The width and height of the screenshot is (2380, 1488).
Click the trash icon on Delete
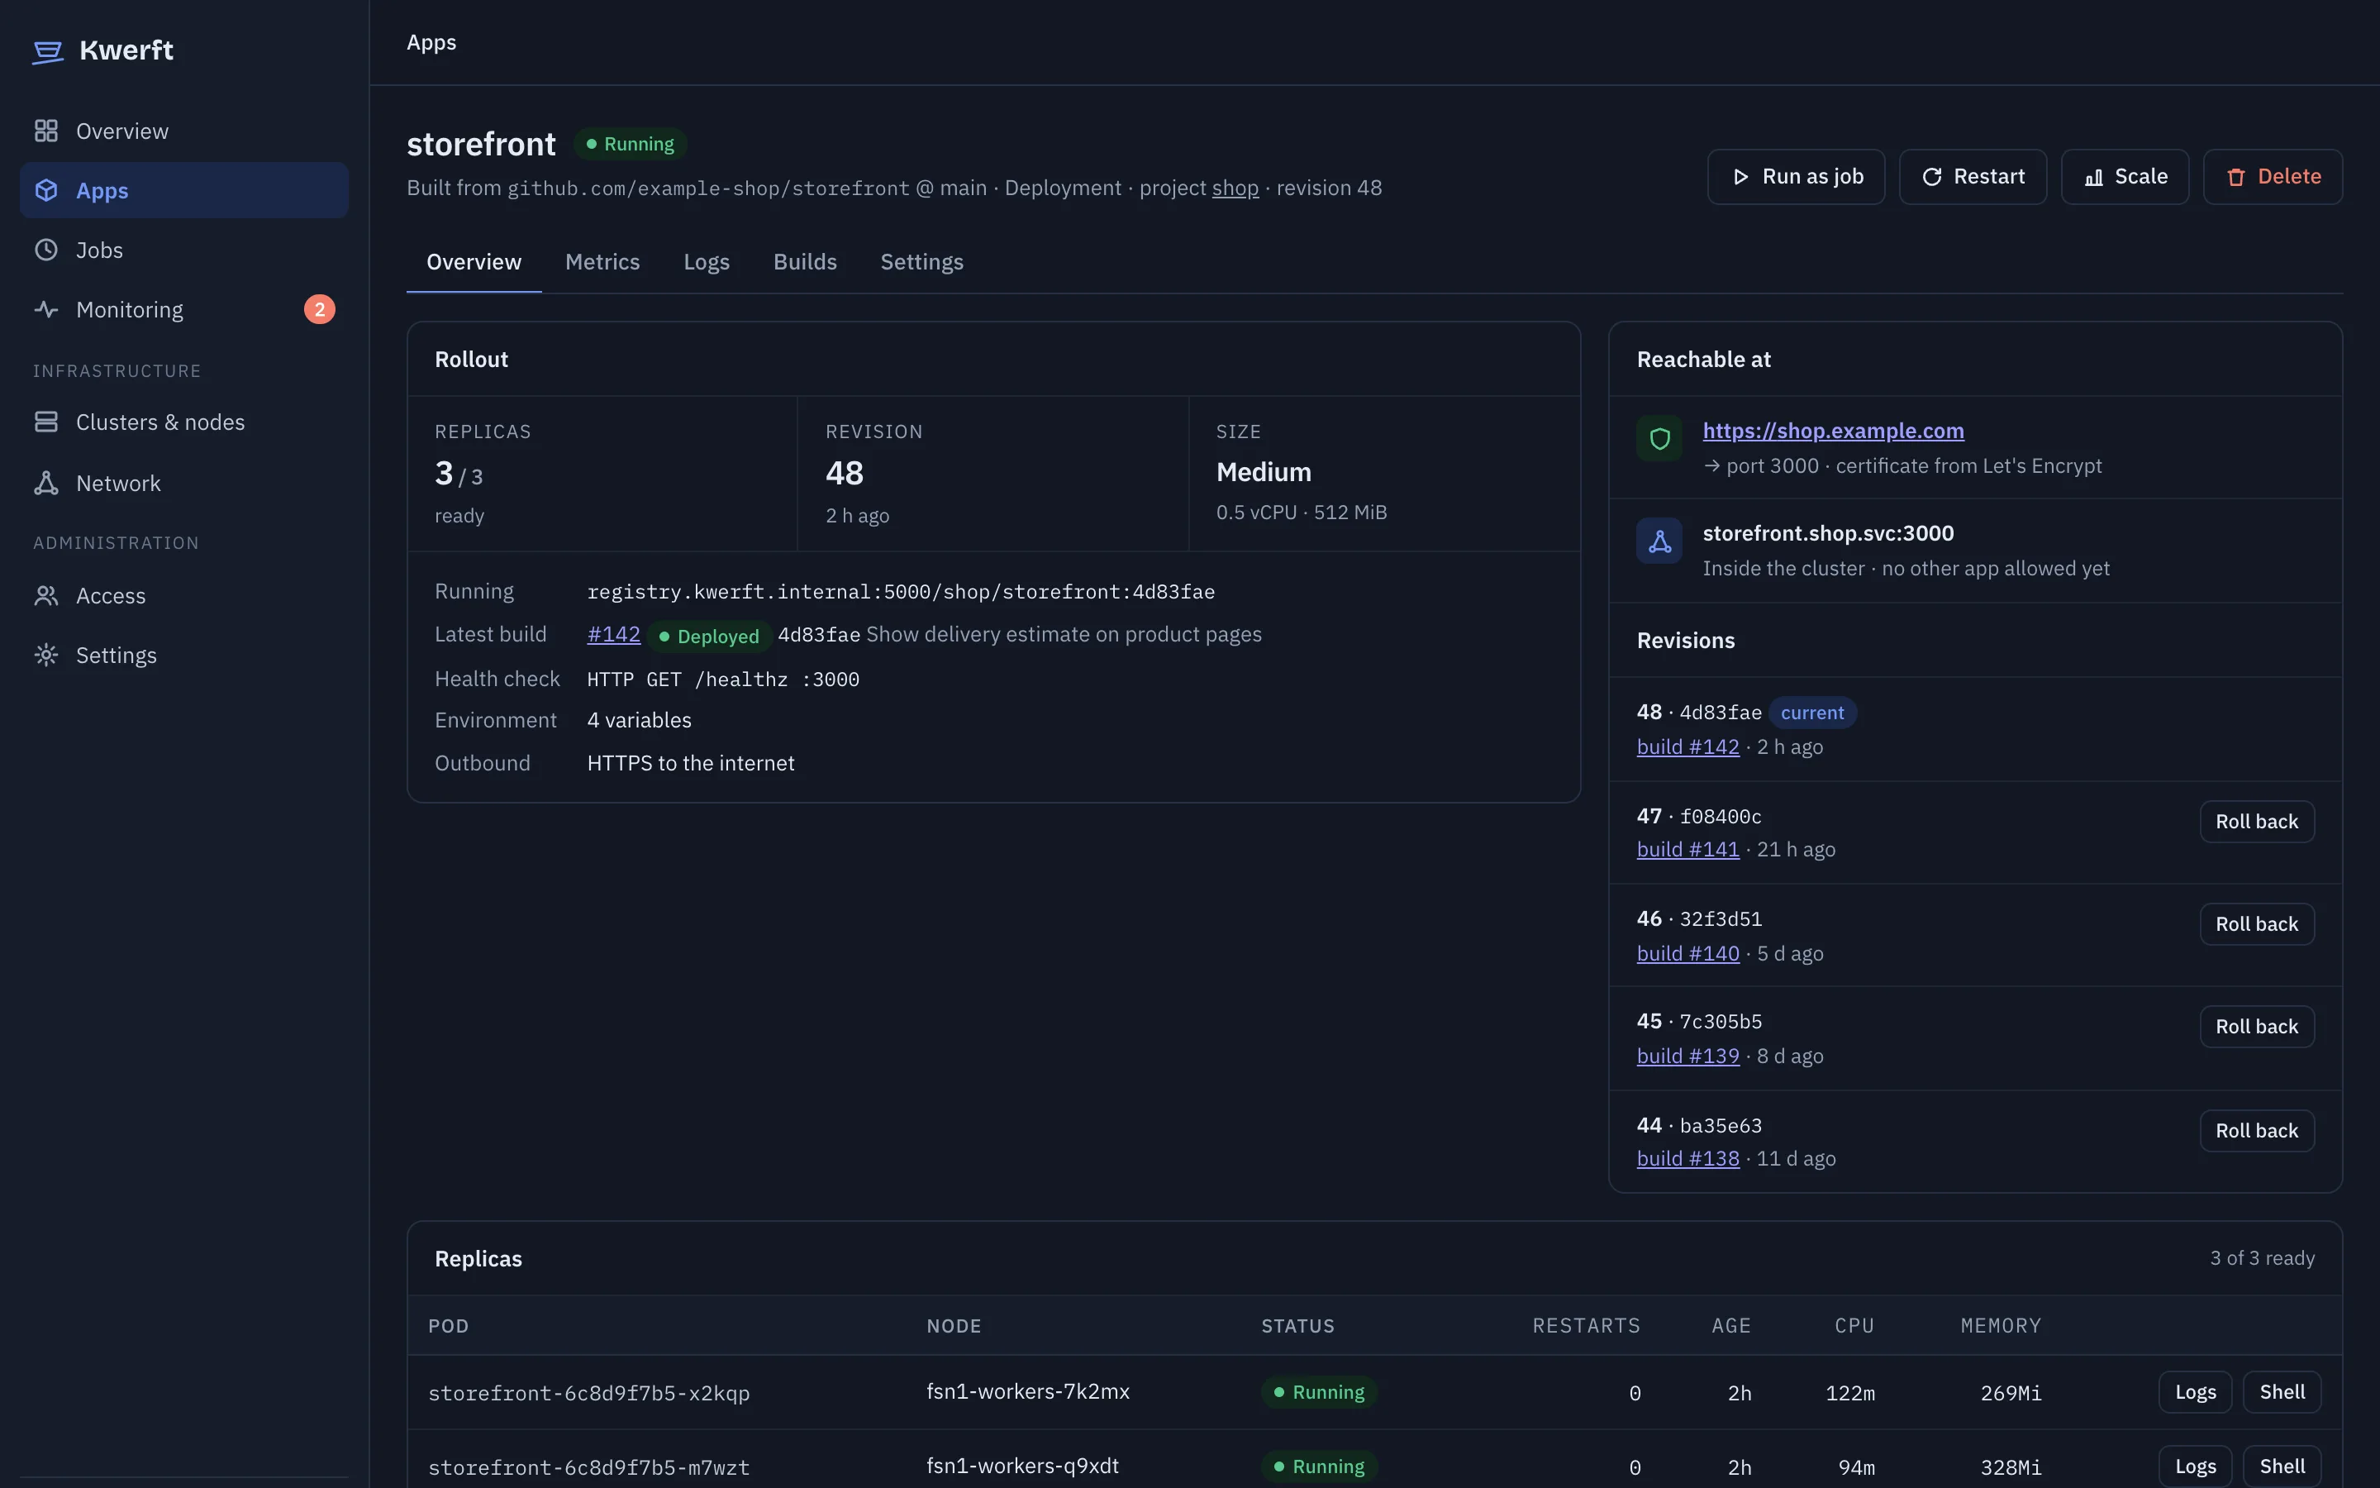point(2235,177)
